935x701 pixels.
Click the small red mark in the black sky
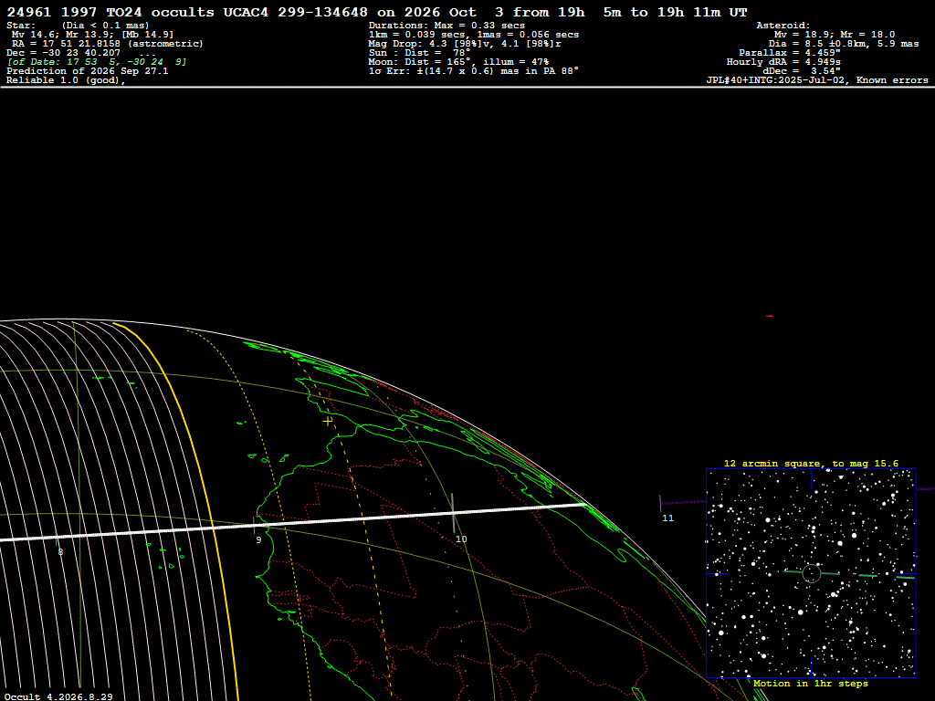(769, 316)
